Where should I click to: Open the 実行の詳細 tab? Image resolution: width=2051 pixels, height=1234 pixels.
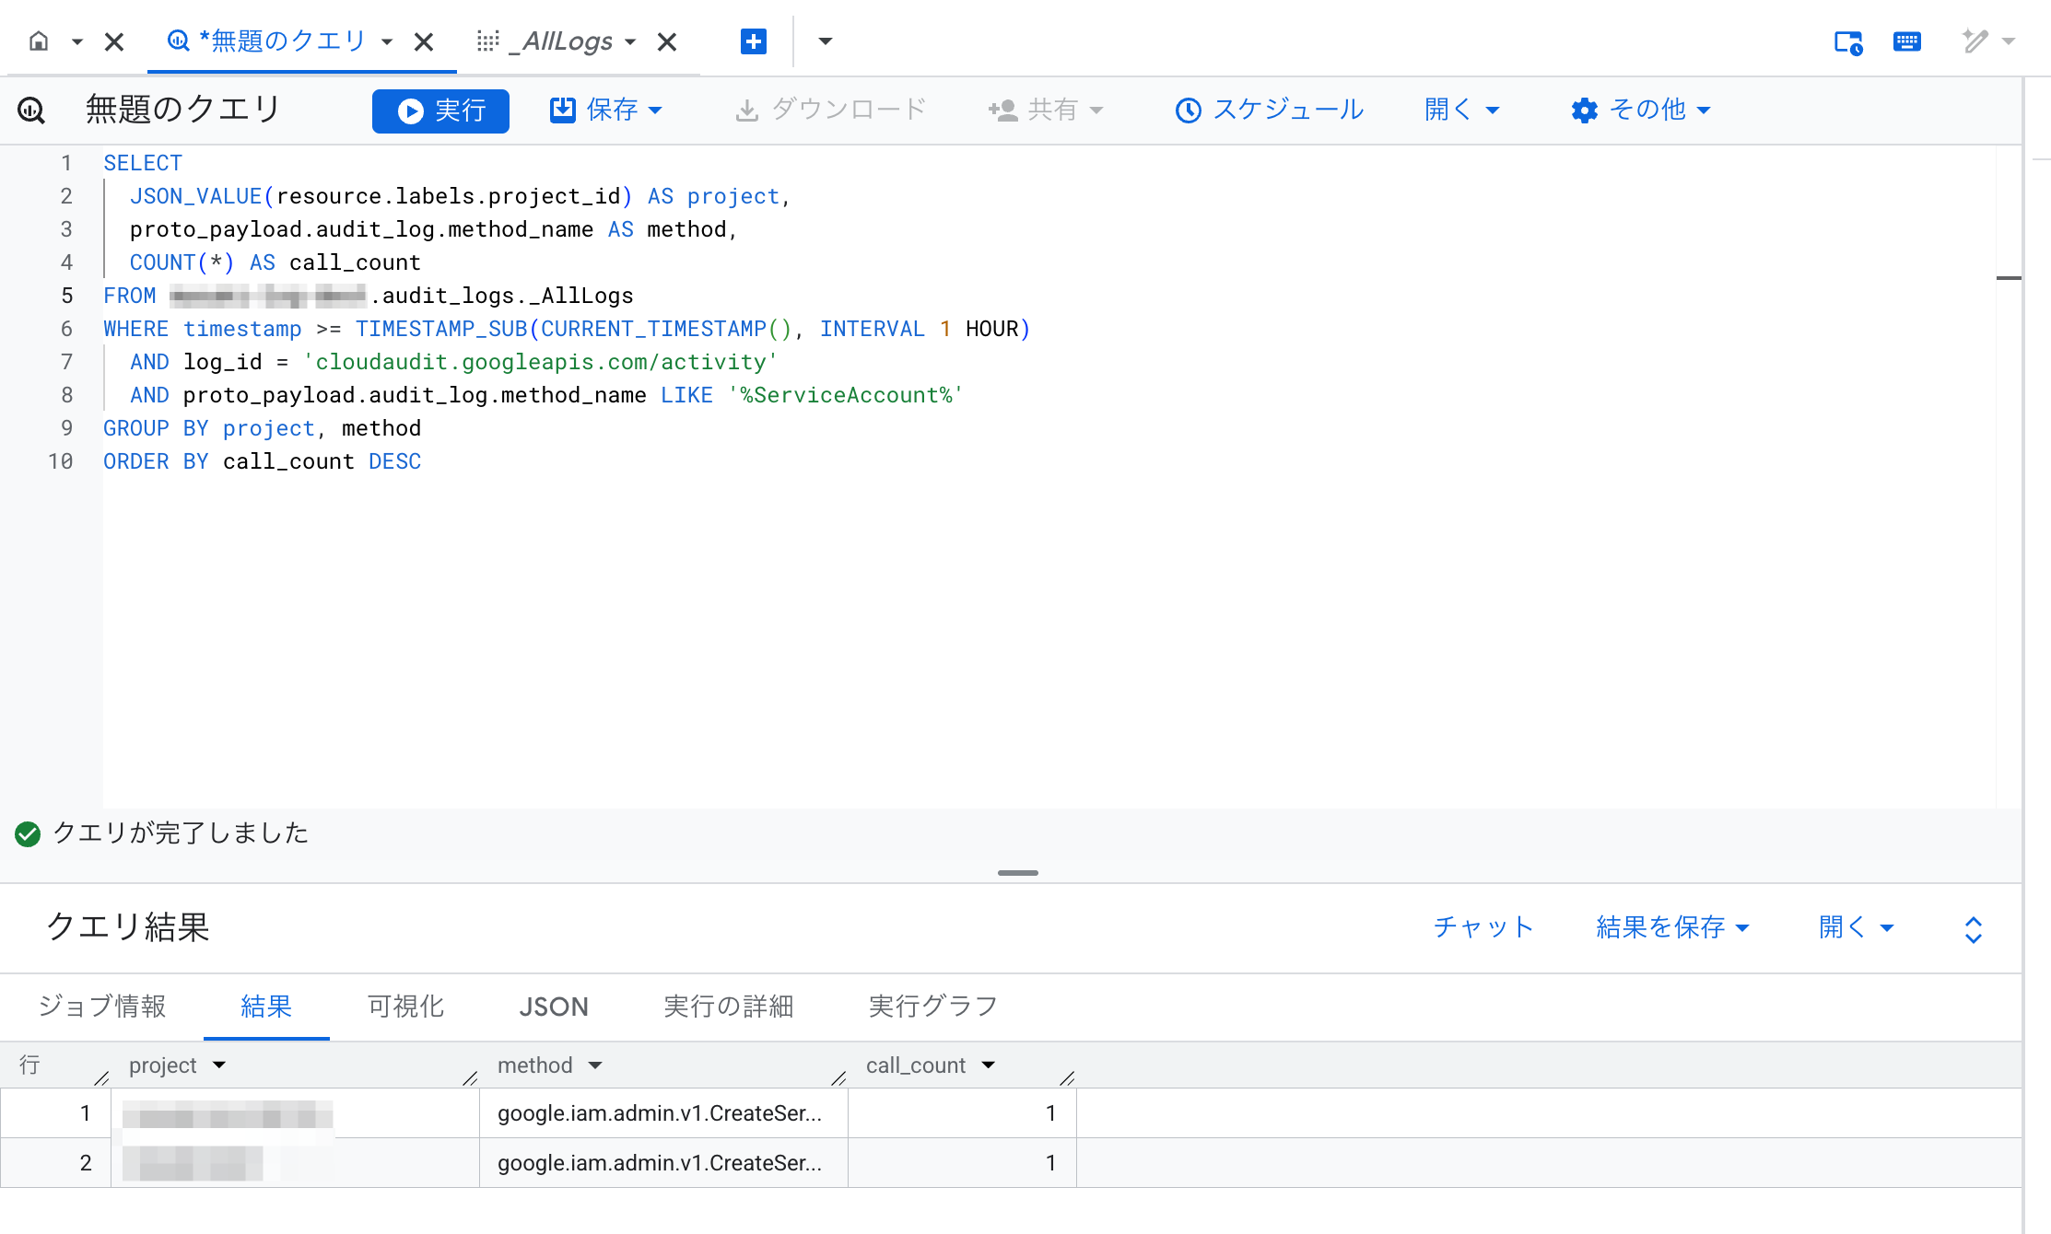coord(729,1006)
